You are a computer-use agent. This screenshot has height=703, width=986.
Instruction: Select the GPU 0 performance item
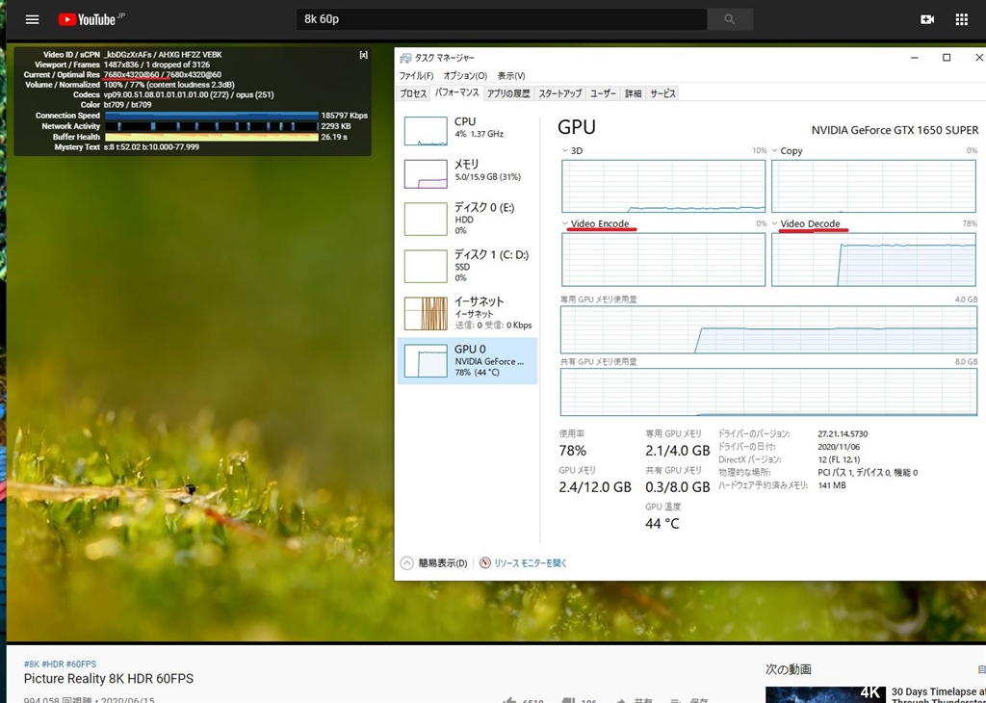[x=467, y=360]
